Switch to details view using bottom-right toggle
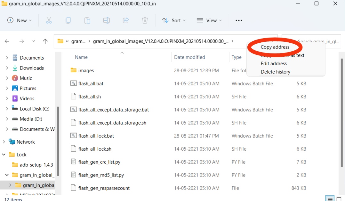The height and width of the screenshot is (201, 345). [330, 198]
